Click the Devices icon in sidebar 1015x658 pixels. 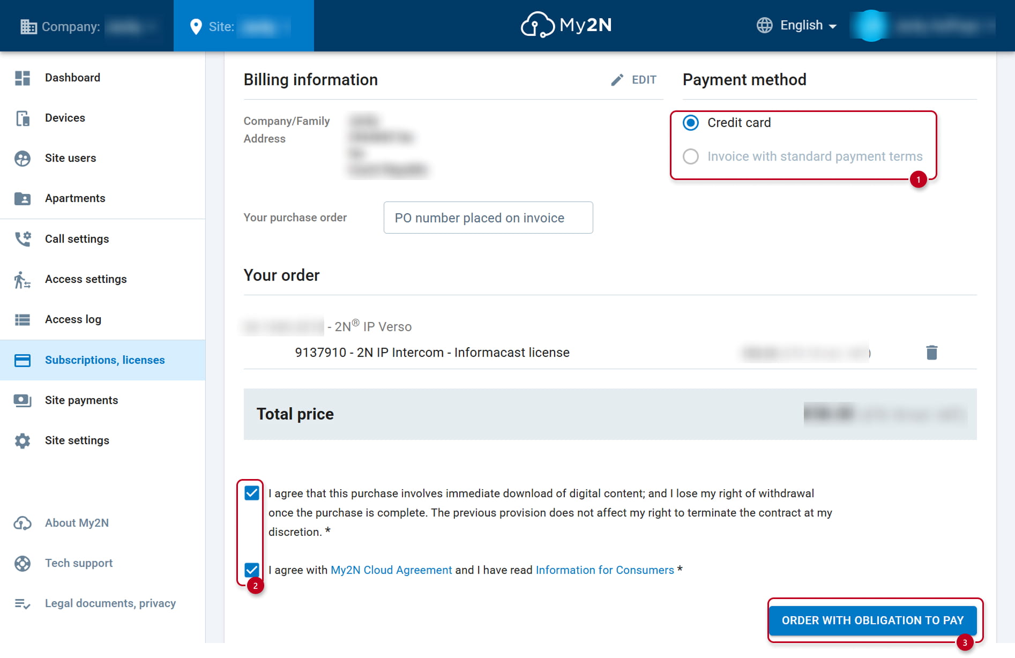[x=23, y=118]
